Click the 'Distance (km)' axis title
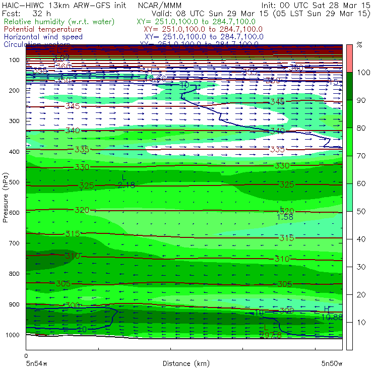 pyautogui.click(x=186, y=363)
